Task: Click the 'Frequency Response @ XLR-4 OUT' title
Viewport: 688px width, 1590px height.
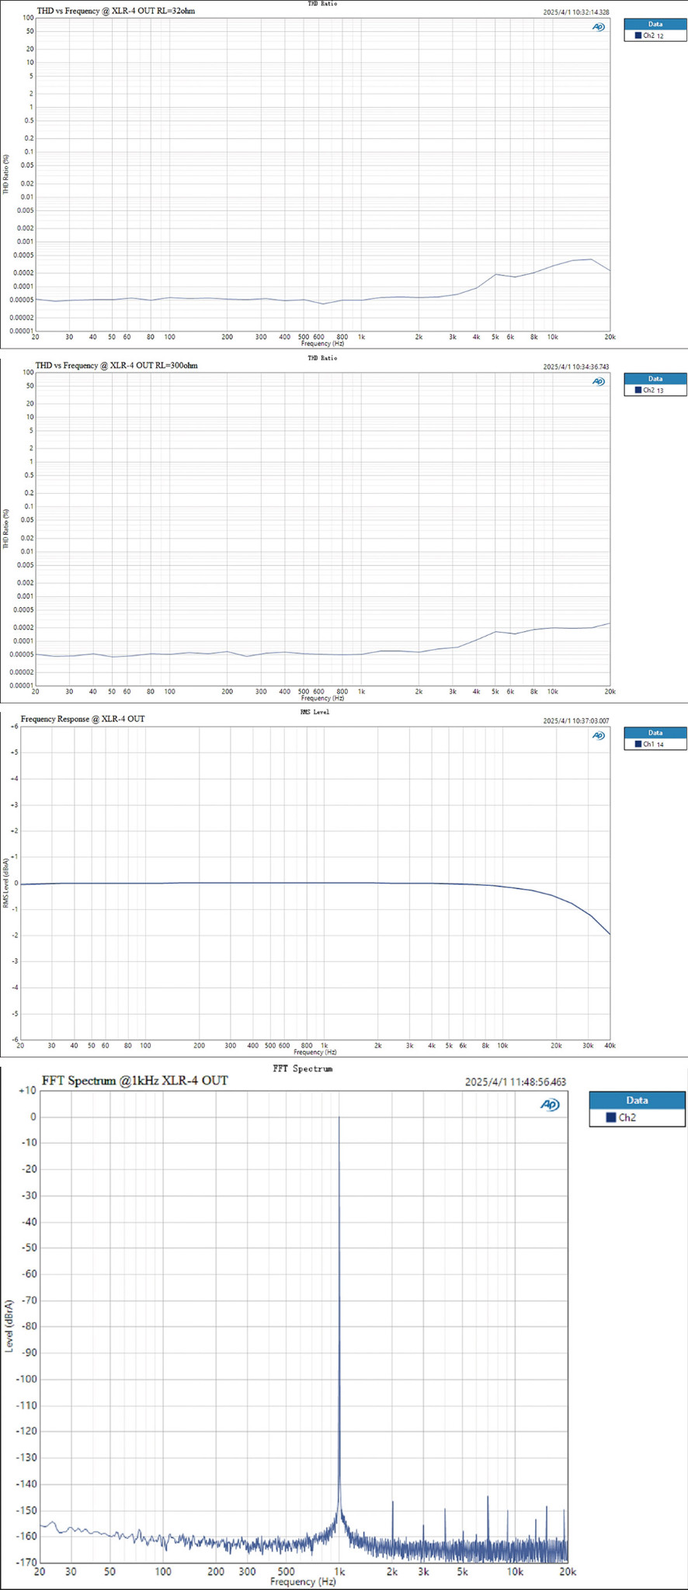Action: (82, 719)
